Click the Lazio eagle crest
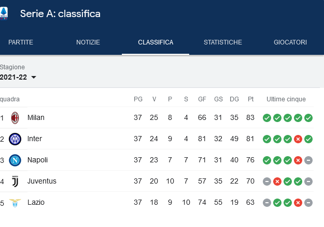Screen dimensions: 324x227 [15, 203]
